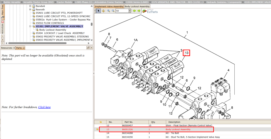271x139 pixels.
Task: Click the page icon beside 05K02 PRIORITY VALVE
Action: point(34,36)
